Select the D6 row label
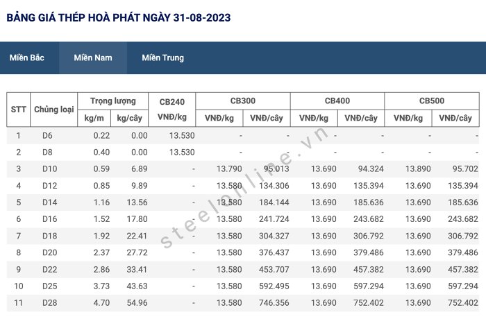Screen dimensions: 486x319 coord(47,136)
